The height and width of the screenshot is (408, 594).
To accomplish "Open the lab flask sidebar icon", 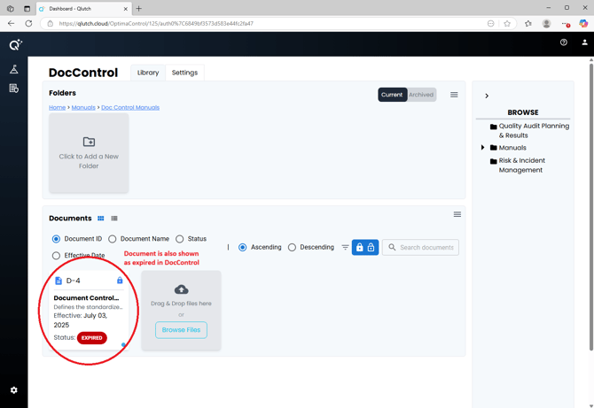I will 14,69.
